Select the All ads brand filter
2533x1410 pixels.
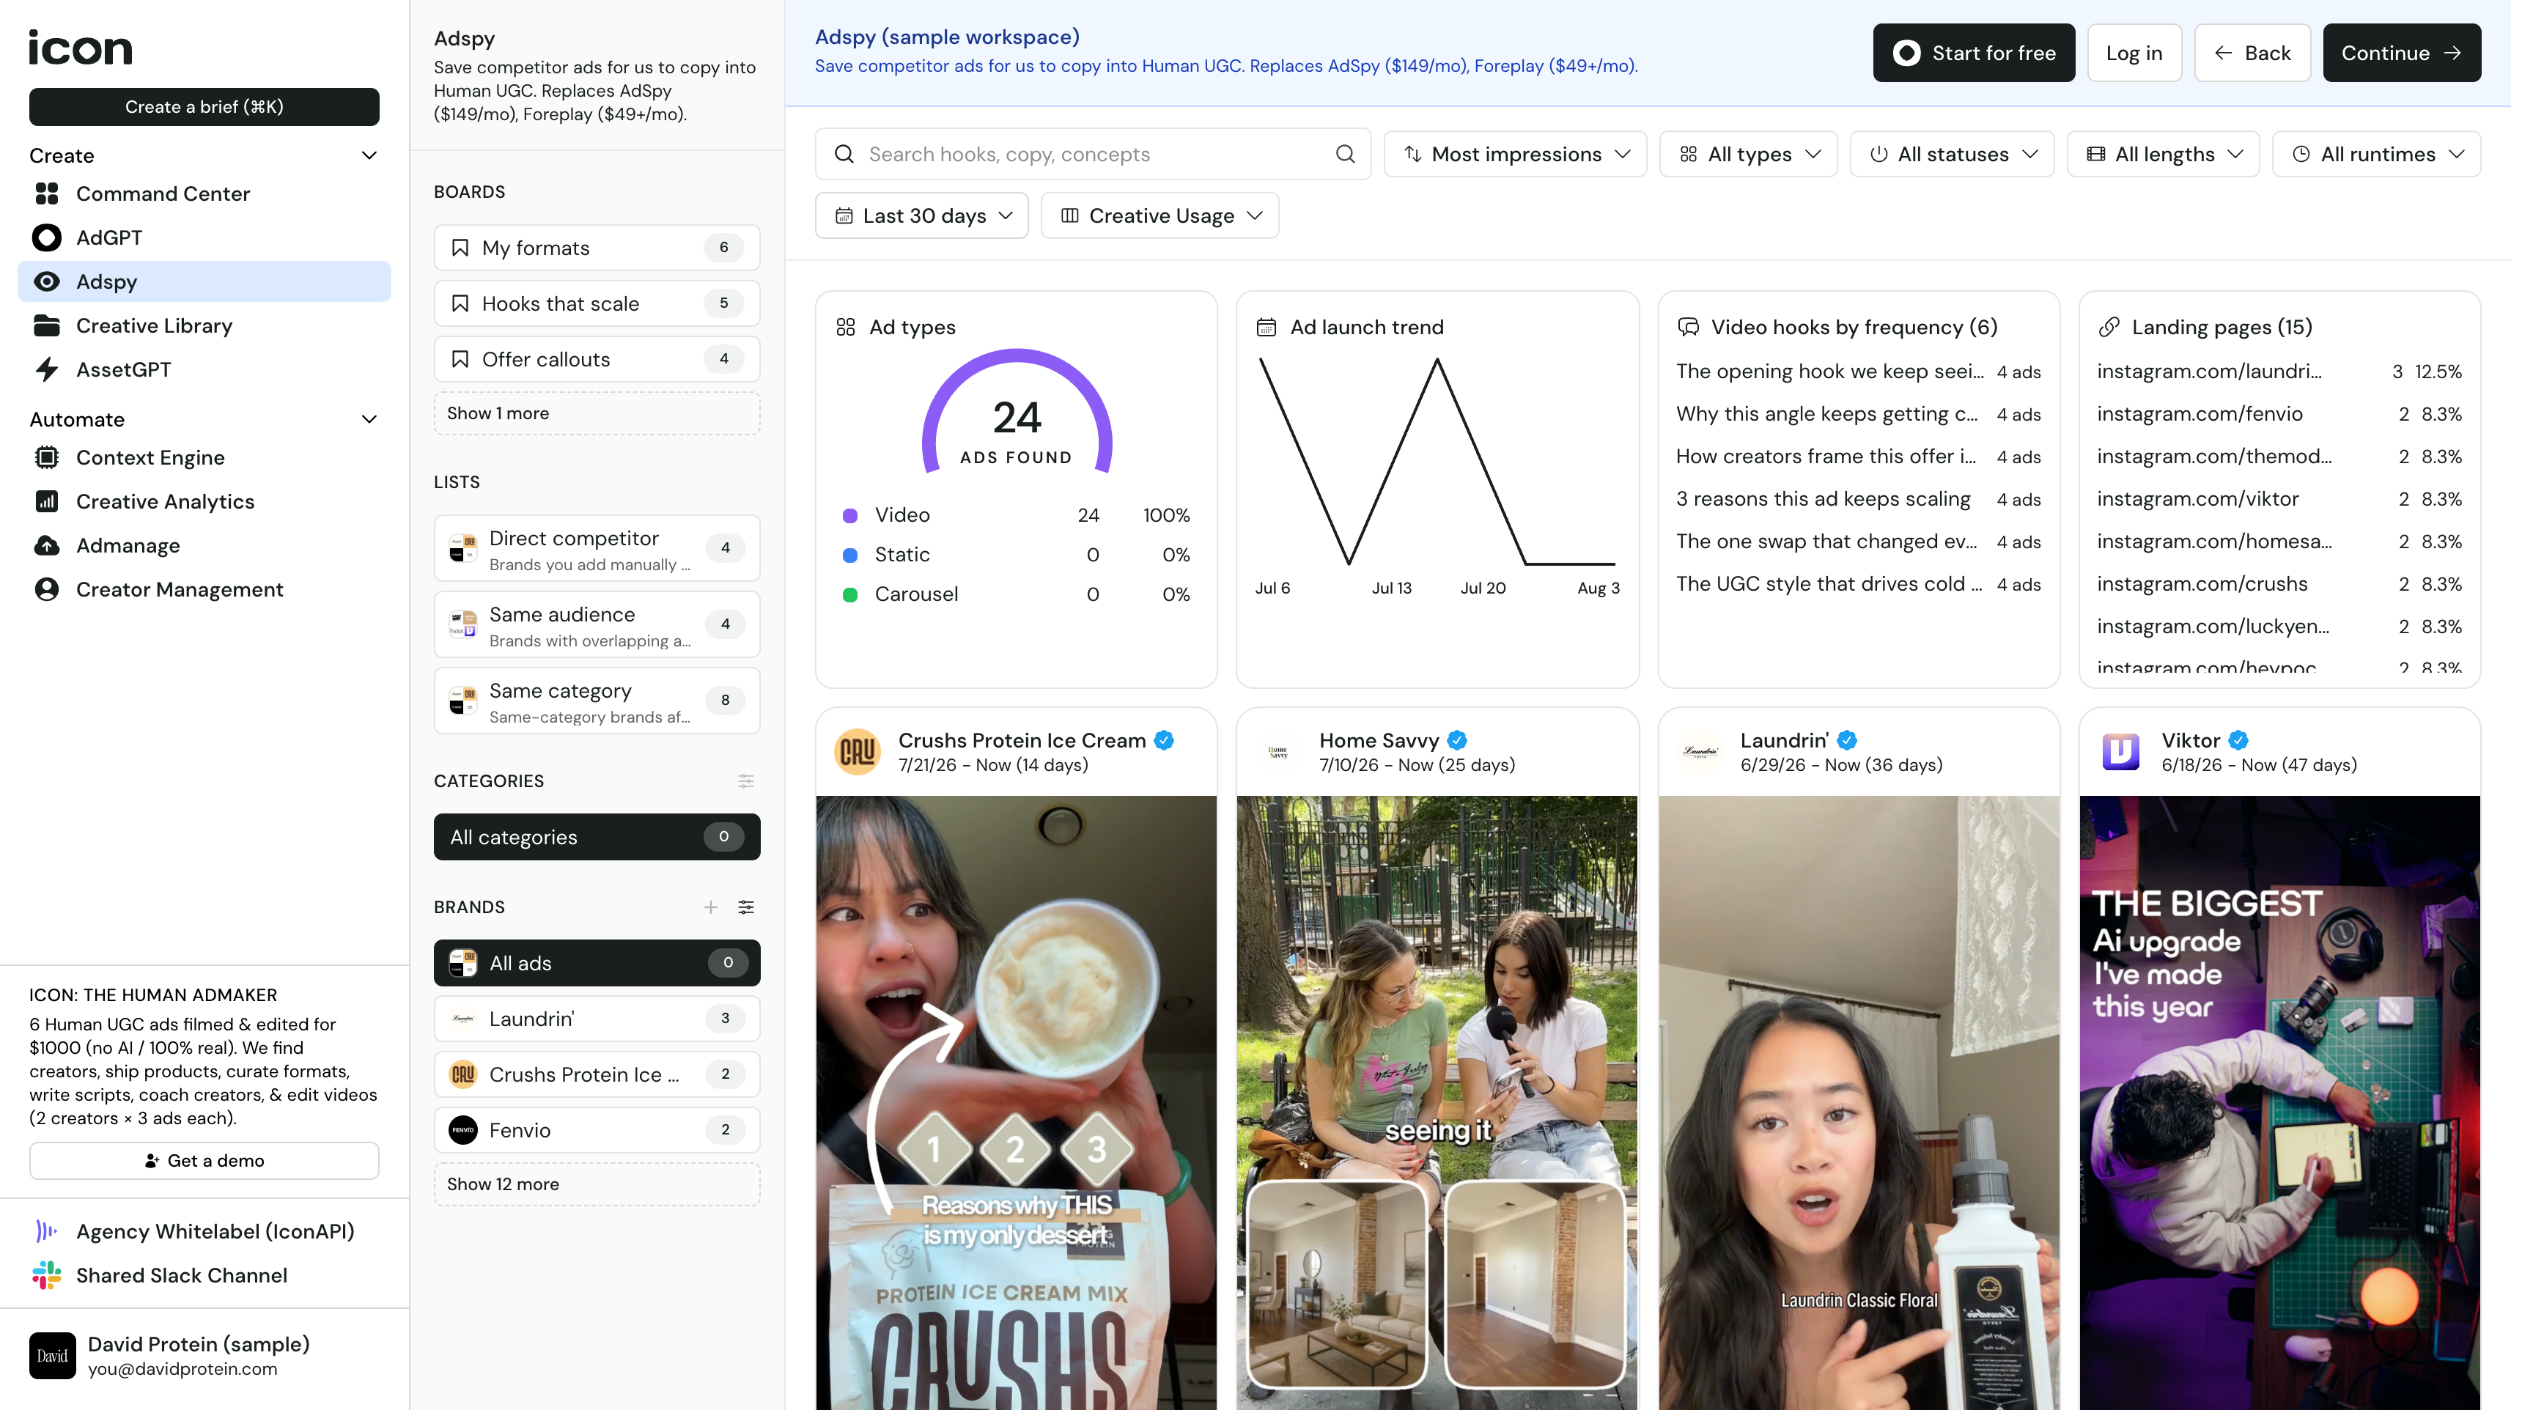coord(597,963)
